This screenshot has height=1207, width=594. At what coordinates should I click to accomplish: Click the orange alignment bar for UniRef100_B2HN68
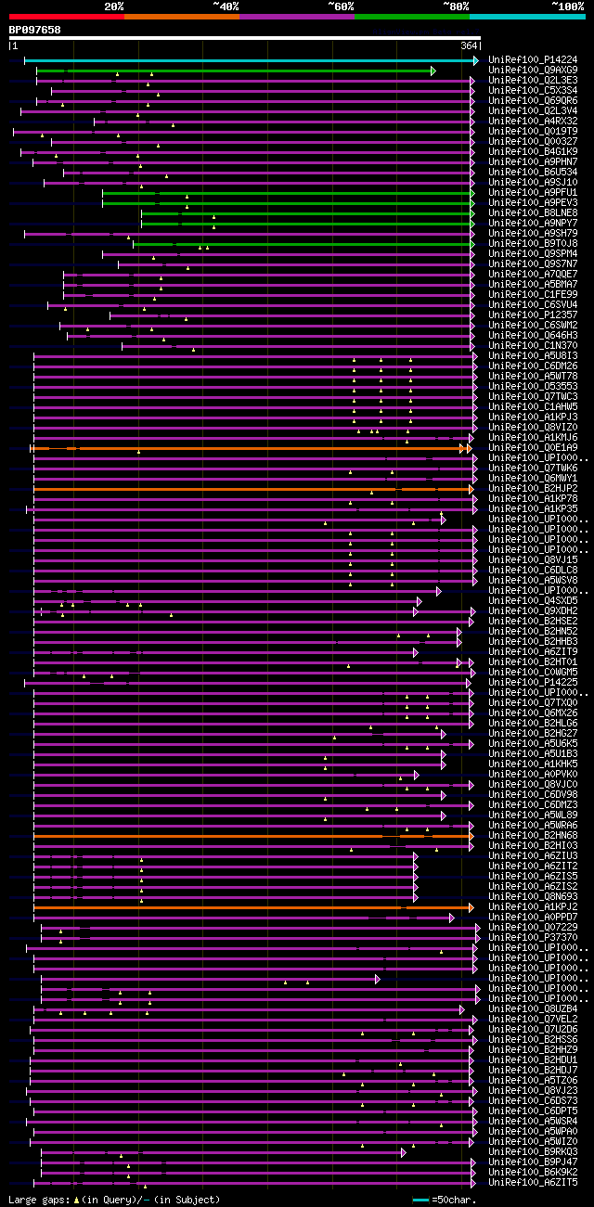coord(254,836)
